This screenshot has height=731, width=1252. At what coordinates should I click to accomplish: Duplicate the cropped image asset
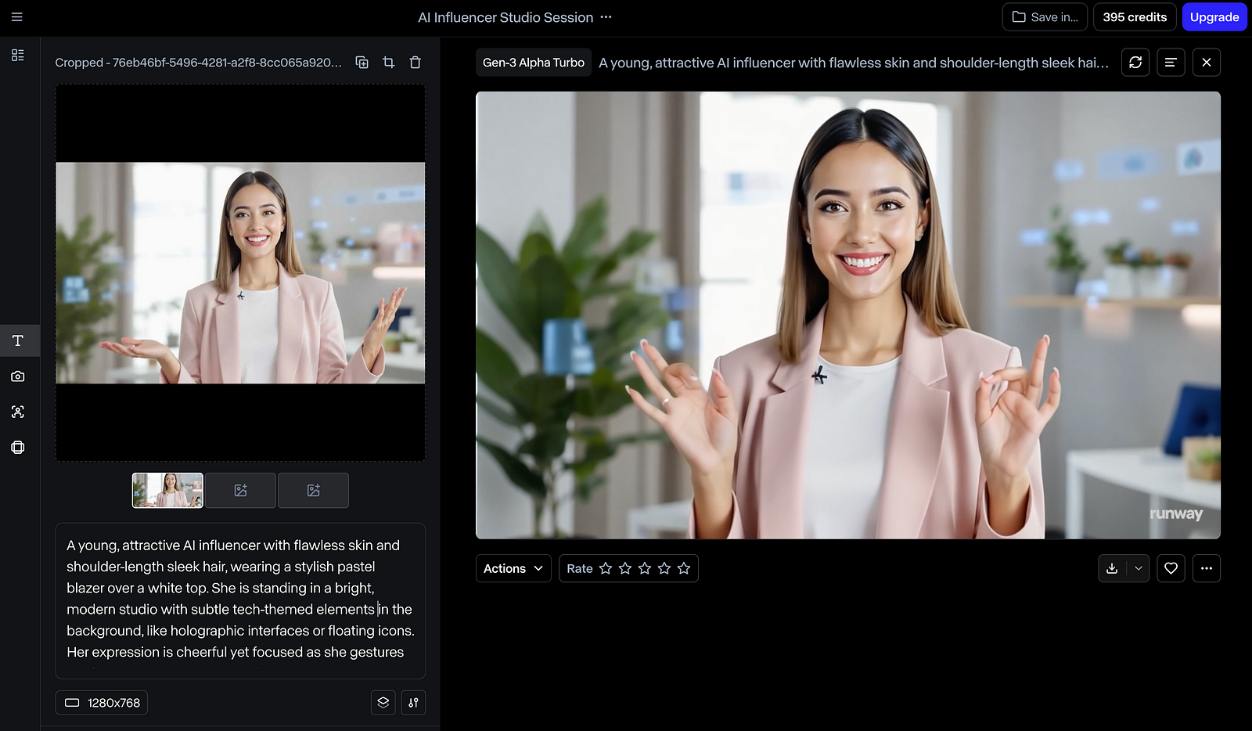tap(362, 62)
